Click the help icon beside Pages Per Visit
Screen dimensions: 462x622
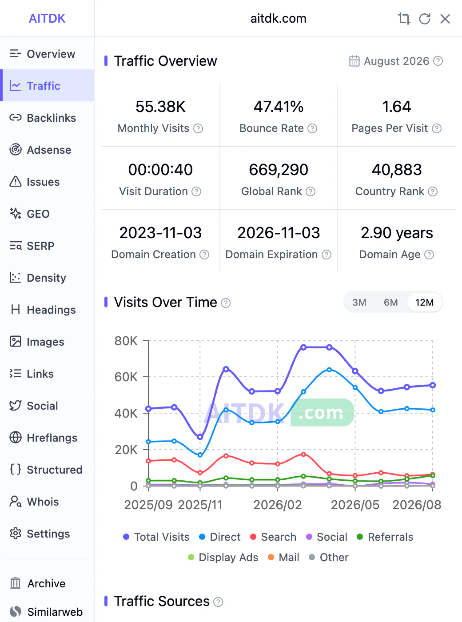point(437,128)
